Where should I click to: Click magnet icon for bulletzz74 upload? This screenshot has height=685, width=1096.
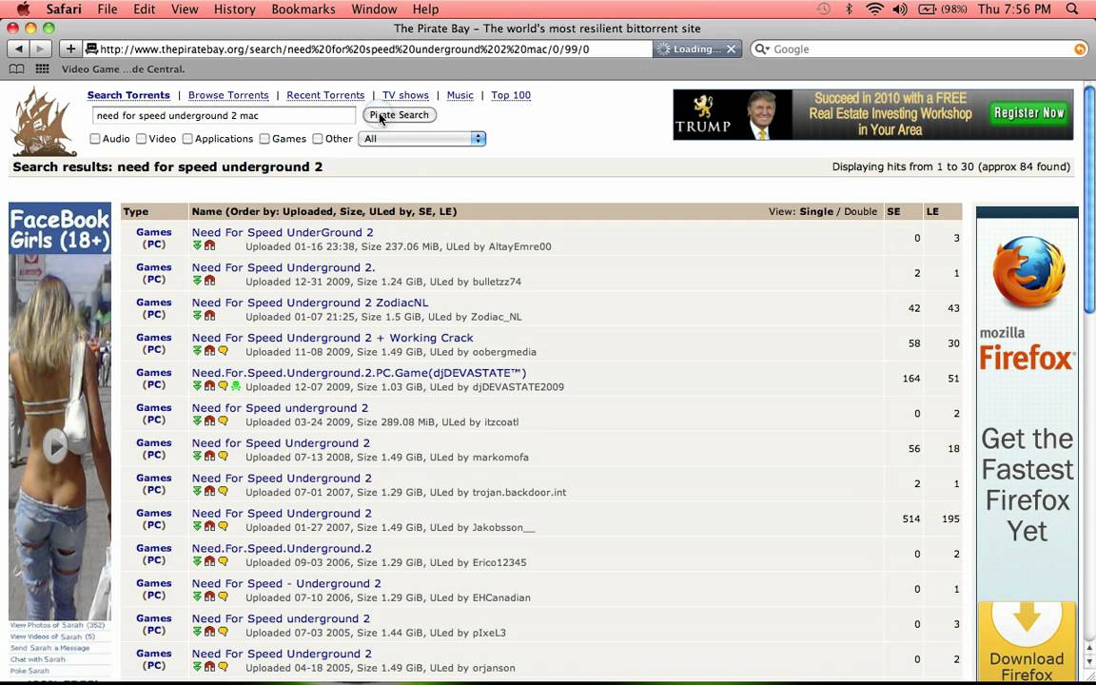click(209, 281)
